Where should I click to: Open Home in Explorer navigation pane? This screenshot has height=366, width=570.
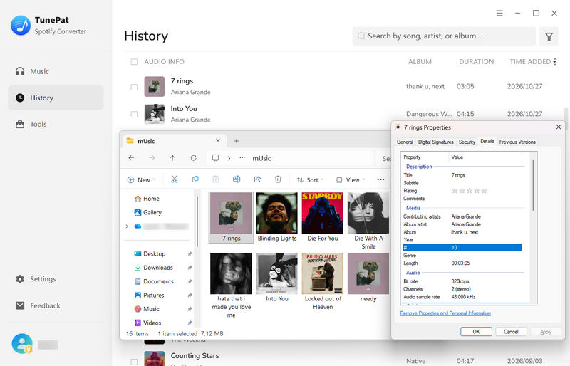(147, 199)
